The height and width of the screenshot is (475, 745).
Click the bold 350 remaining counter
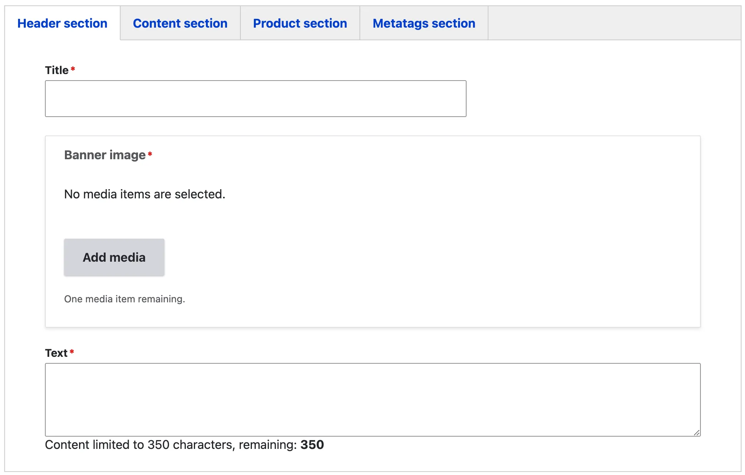click(312, 445)
